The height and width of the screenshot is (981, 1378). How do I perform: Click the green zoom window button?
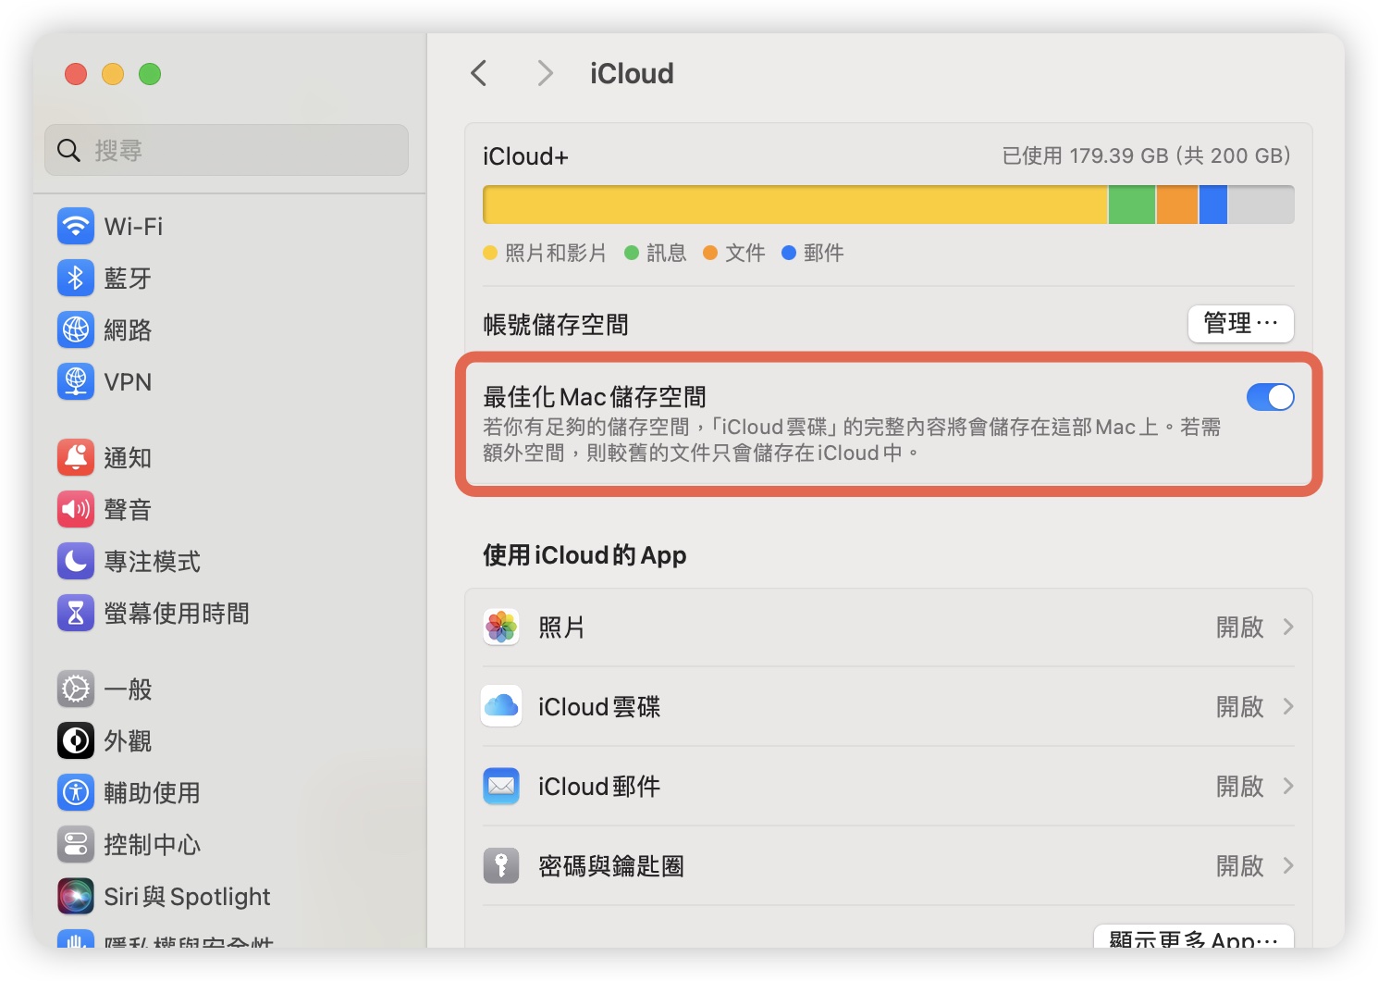[150, 74]
